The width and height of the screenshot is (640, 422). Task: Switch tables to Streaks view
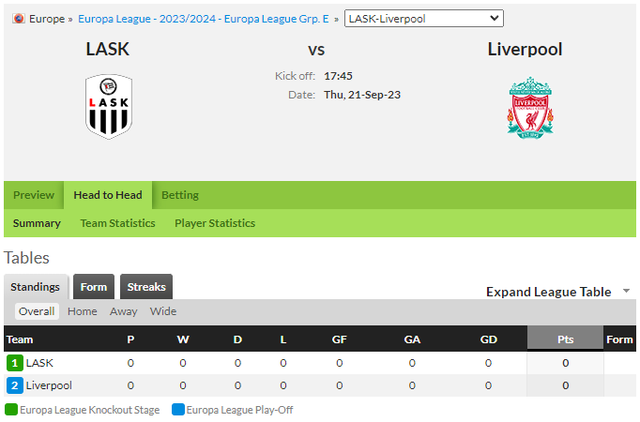coord(146,287)
